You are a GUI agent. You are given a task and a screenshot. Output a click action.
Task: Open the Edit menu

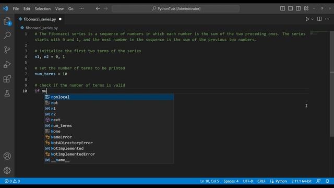tap(27, 9)
